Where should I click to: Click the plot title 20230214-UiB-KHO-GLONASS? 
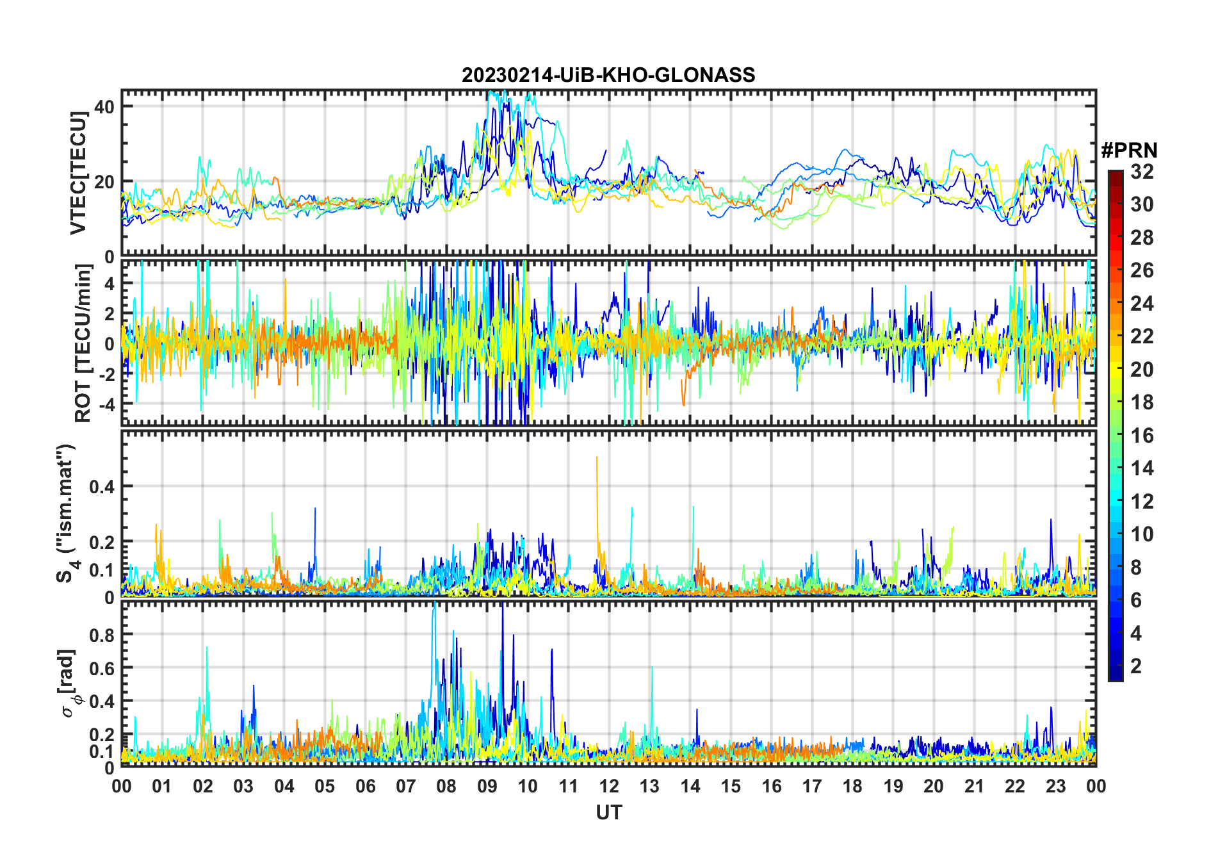tap(608, 75)
